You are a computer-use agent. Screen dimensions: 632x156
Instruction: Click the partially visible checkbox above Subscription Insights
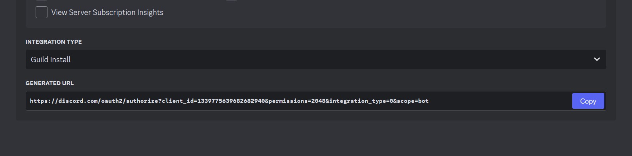pos(42,0)
